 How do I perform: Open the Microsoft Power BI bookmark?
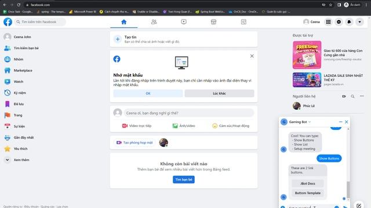[x=82, y=12]
